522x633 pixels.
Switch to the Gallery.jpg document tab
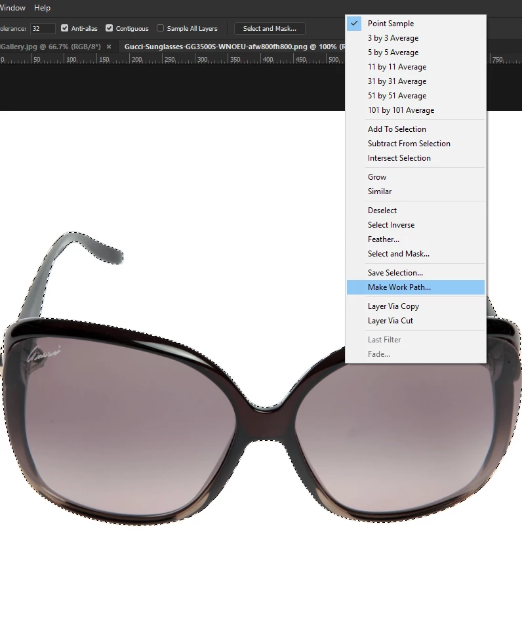click(x=50, y=47)
